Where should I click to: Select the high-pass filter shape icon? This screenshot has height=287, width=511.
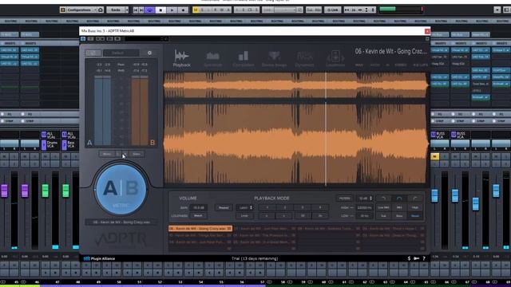click(415, 199)
